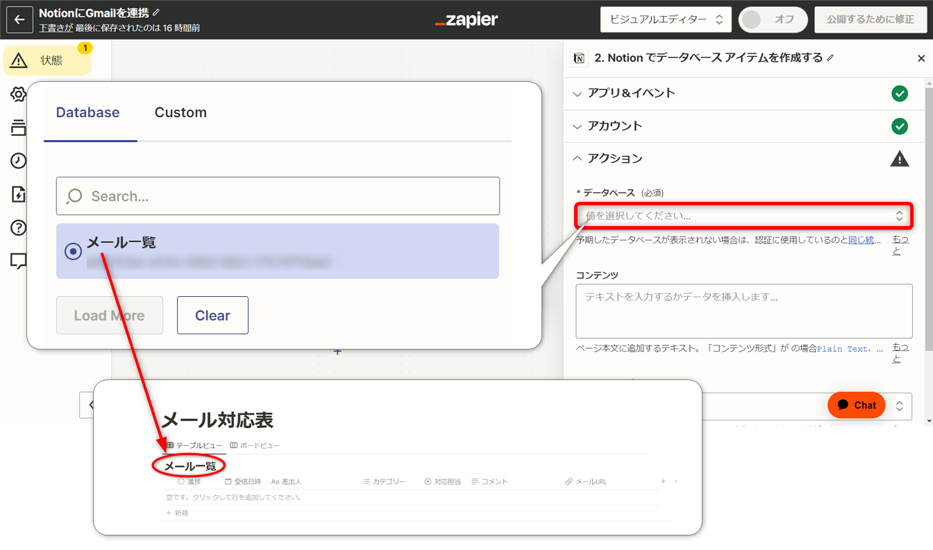Click the Clear button
This screenshot has height=550, width=933.
point(212,316)
